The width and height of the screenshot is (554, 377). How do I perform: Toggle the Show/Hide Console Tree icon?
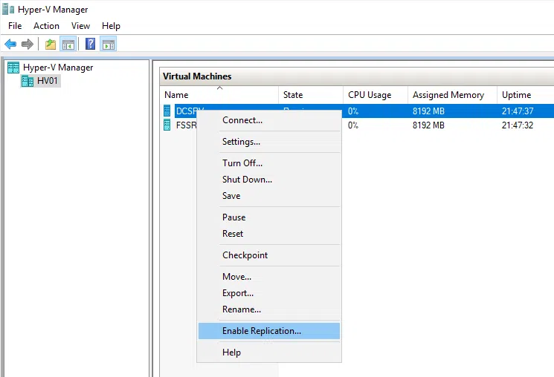coord(68,44)
